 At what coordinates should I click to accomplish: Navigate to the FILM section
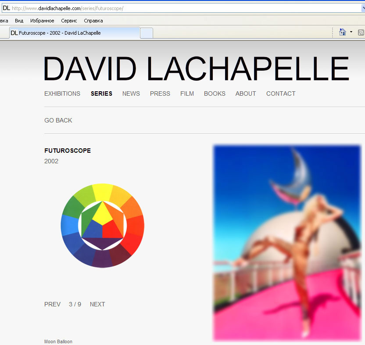187,93
